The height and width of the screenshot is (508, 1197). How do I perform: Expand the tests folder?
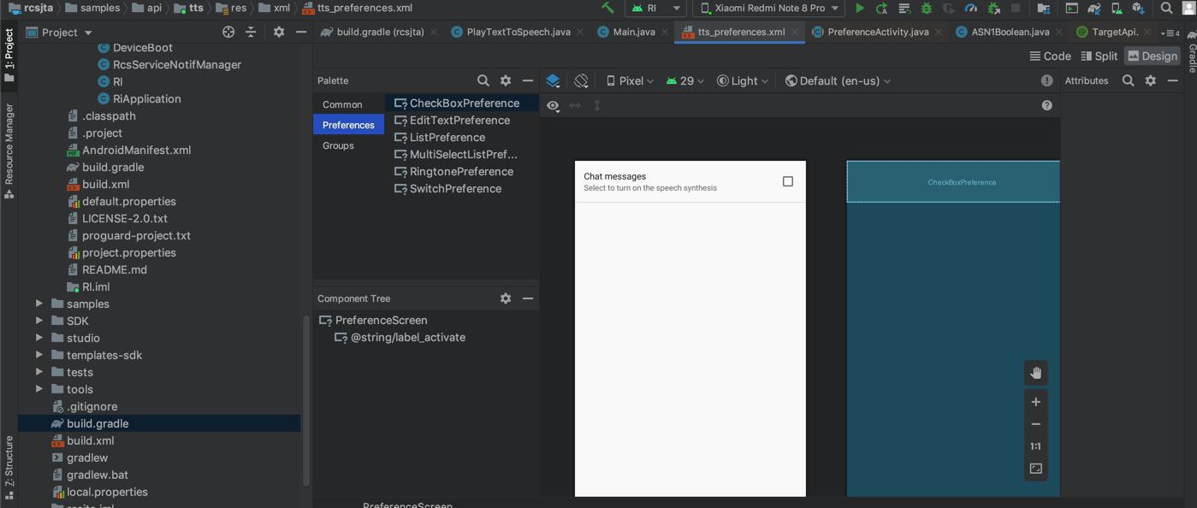[x=39, y=372]
